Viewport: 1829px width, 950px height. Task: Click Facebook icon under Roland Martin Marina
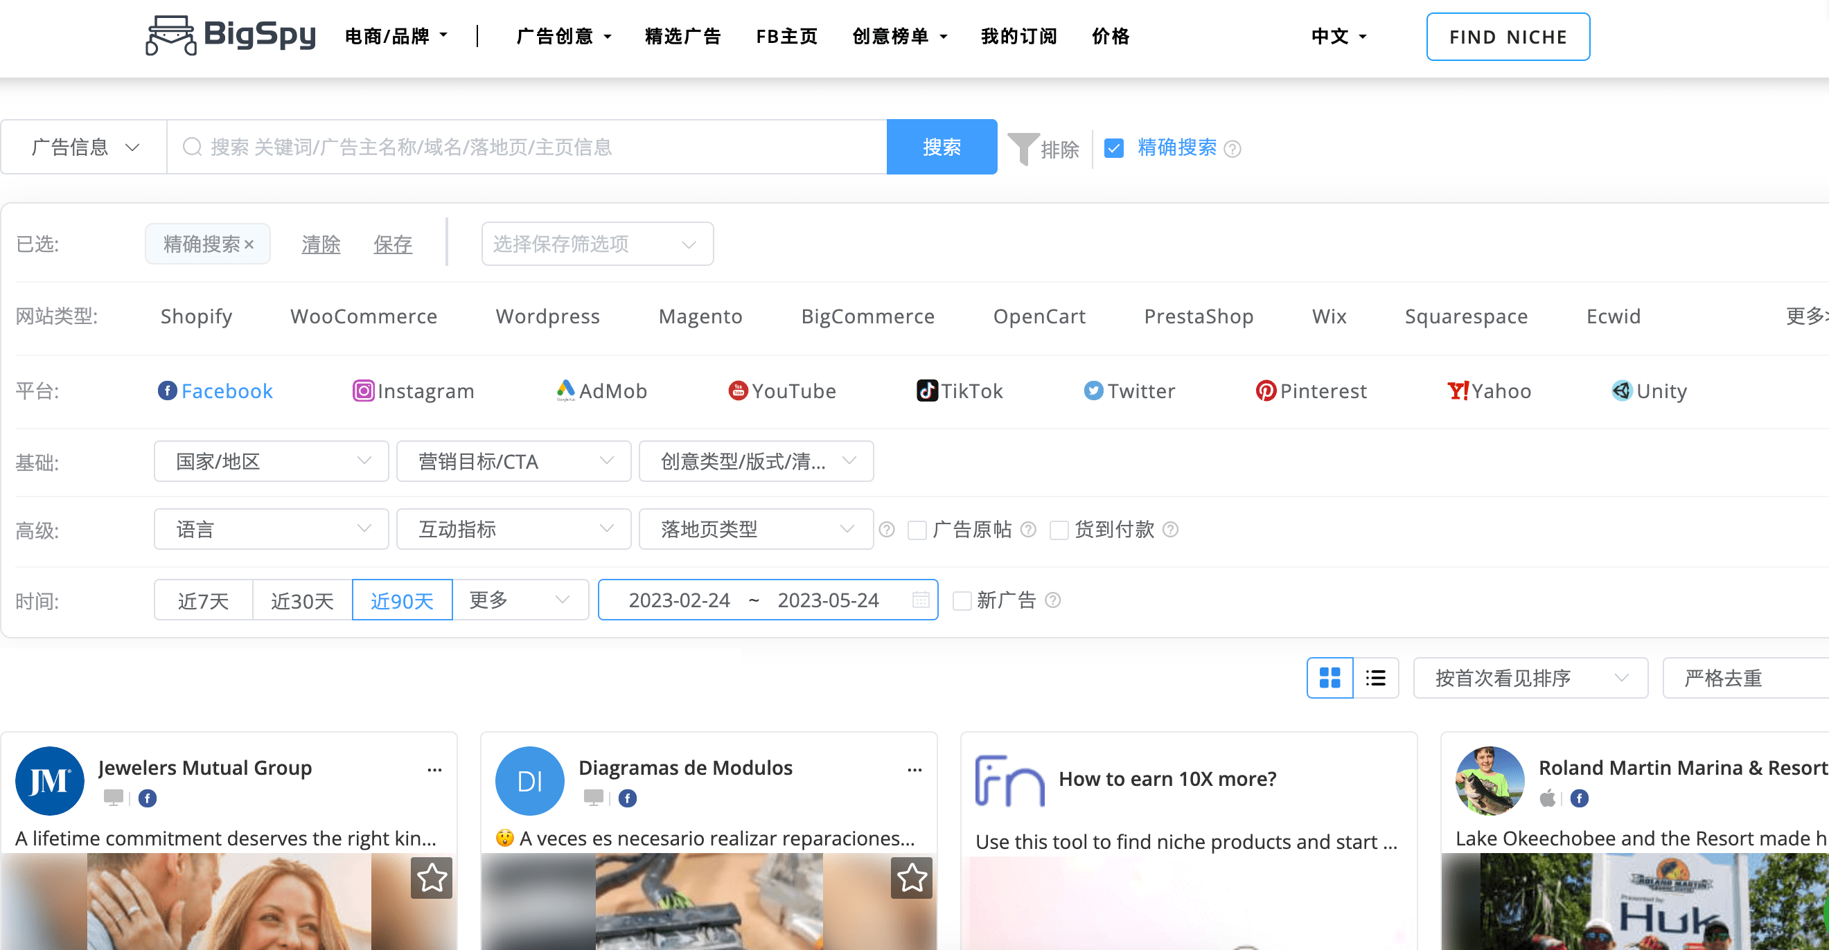tap(1579, 799)
